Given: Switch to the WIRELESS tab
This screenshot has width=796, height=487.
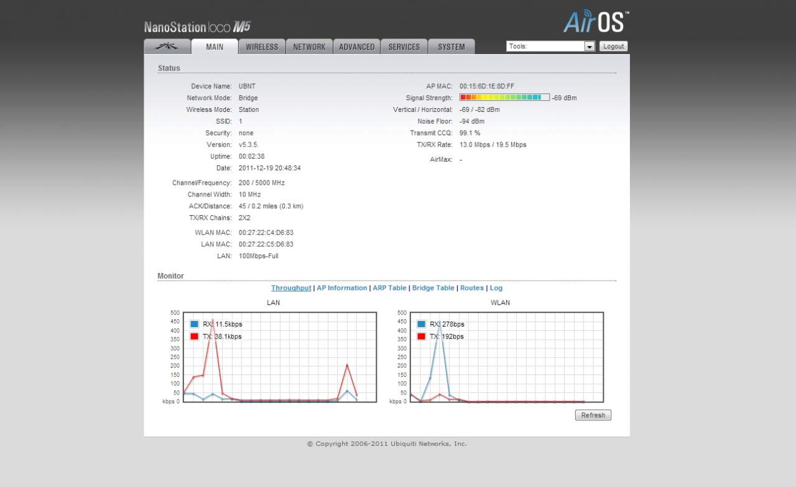Looking at the screenshot, I should (x=262, y=47).
